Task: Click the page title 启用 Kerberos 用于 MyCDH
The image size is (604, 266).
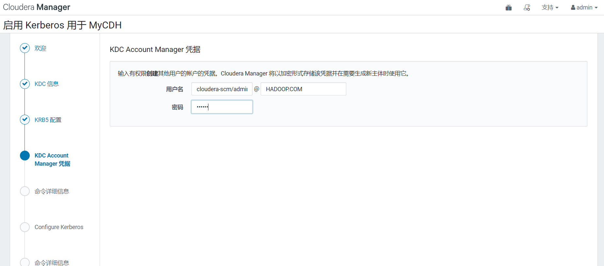Action: [62, 25]
